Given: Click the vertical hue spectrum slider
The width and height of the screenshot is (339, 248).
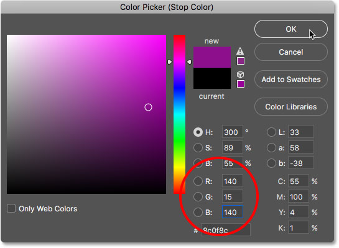Looking at the screenshot, I should coord(179,114).
